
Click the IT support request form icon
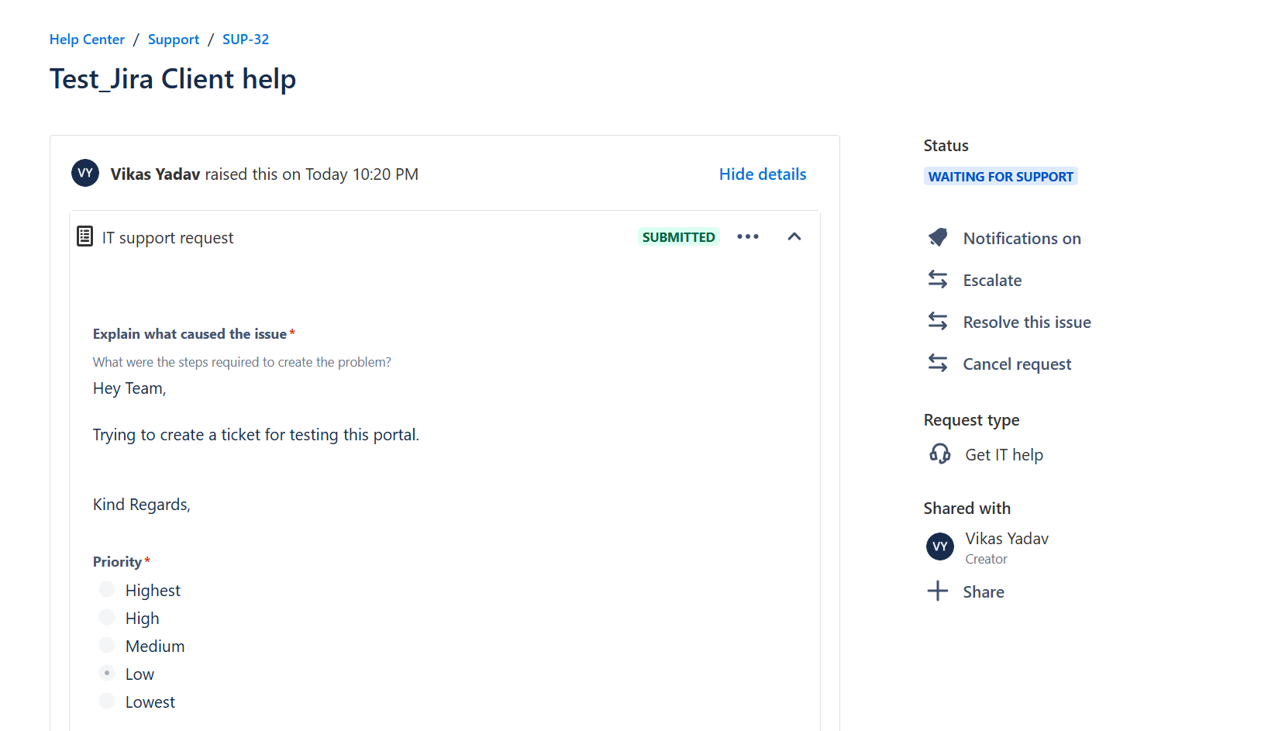pyautogui.click(x=85, y=236)
